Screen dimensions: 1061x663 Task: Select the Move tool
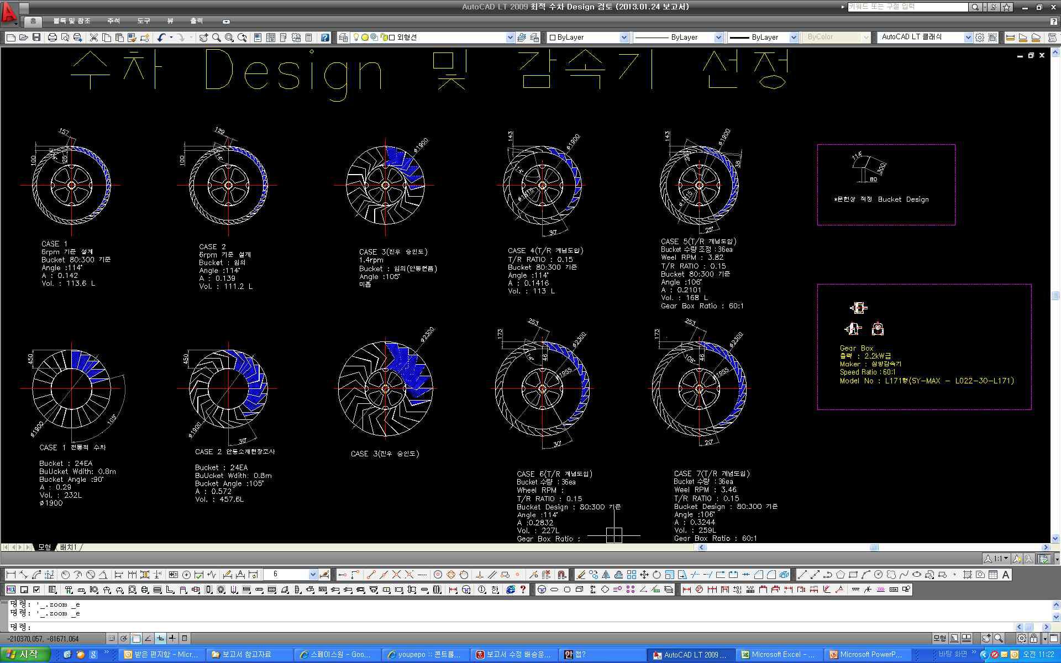[644, 575]
